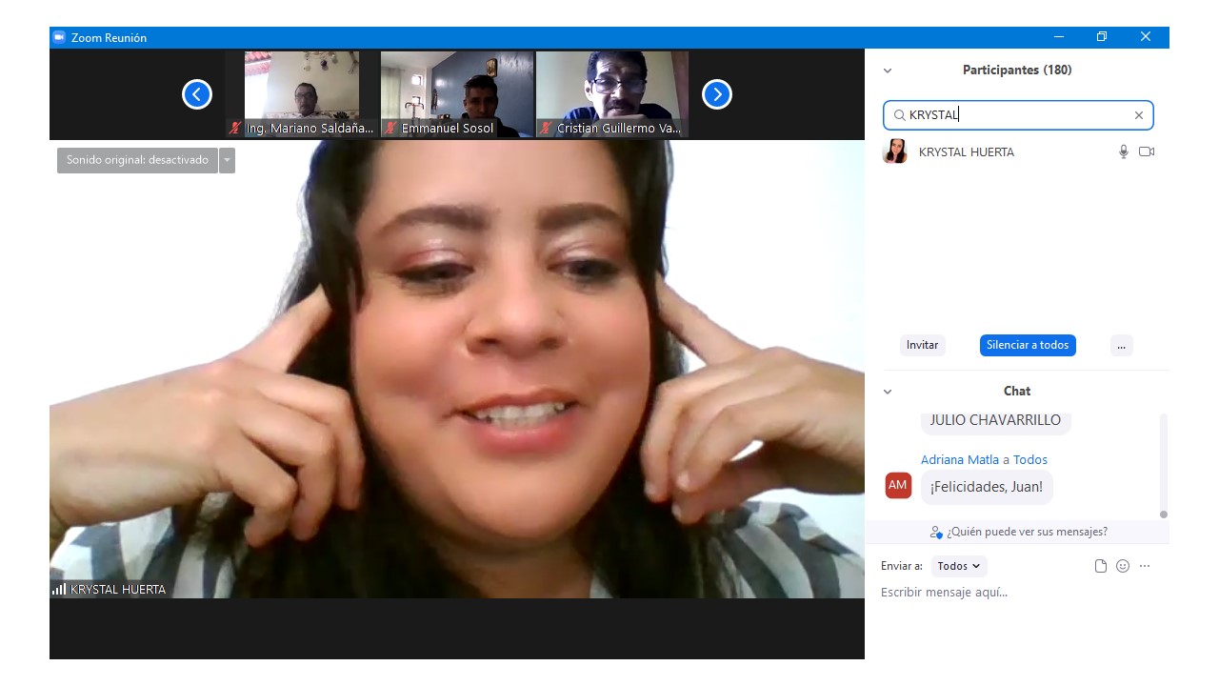Image resolution: width=1219 pixels, height=686 pixels.
Task: Click KRYSTAL HUERTA name label on main video
Action: click(x=118, y=589)
